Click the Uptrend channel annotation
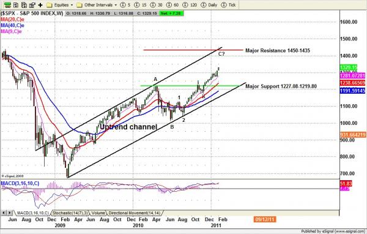The height and width of the screenshot is (234, 367). (128, 127)
